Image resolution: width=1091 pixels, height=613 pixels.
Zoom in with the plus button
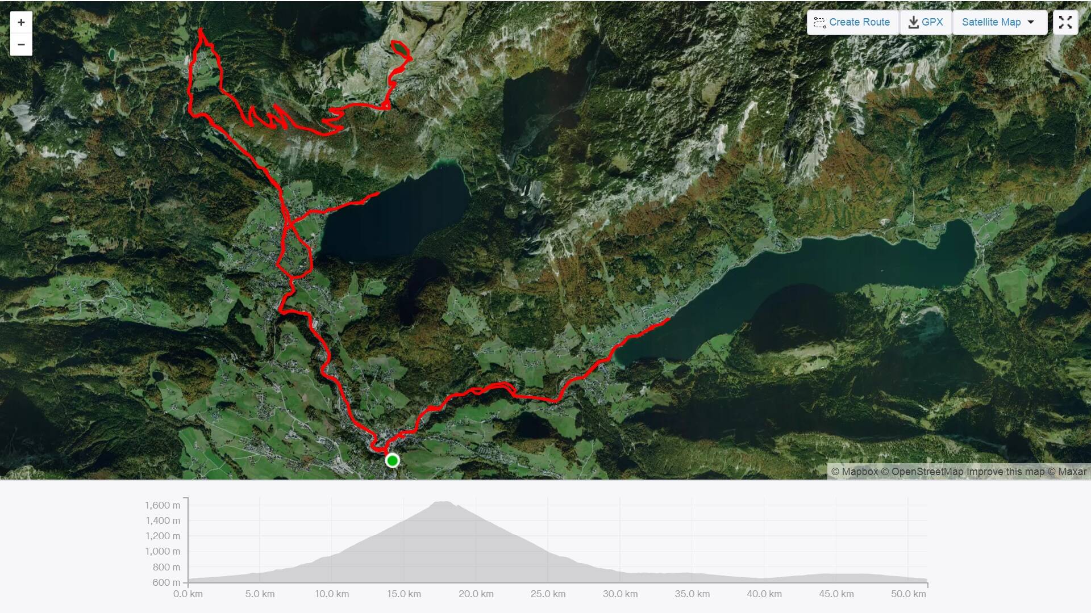click(x=21, y=23)
